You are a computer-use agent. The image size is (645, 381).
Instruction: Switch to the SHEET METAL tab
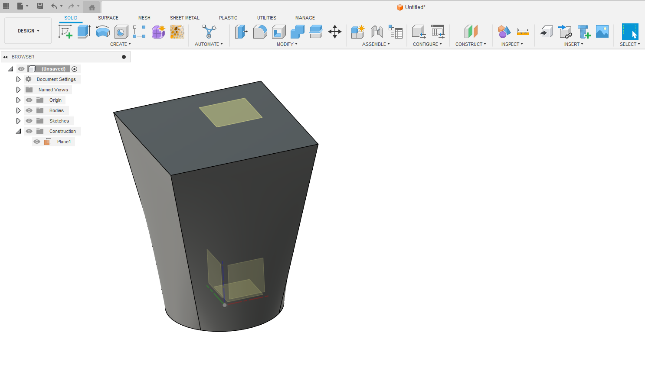point(185,18)
